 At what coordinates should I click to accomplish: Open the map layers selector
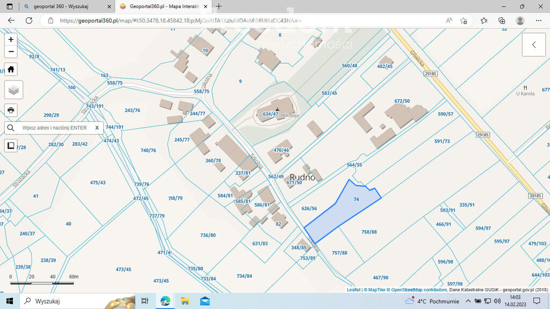point(13,90)
